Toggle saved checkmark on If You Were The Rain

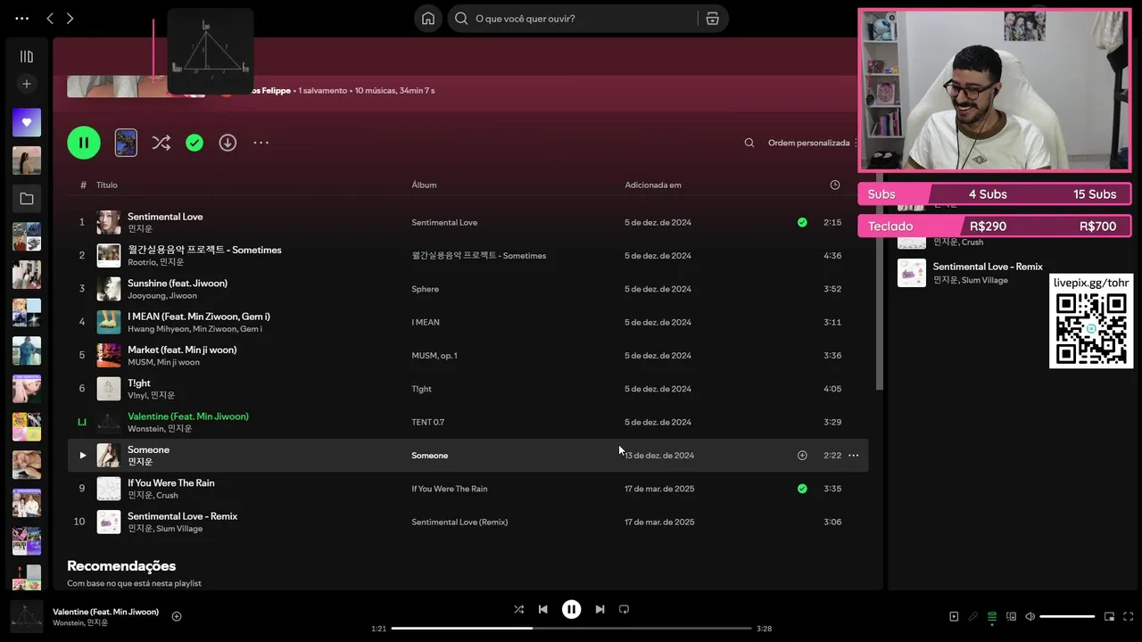(802, 489)
